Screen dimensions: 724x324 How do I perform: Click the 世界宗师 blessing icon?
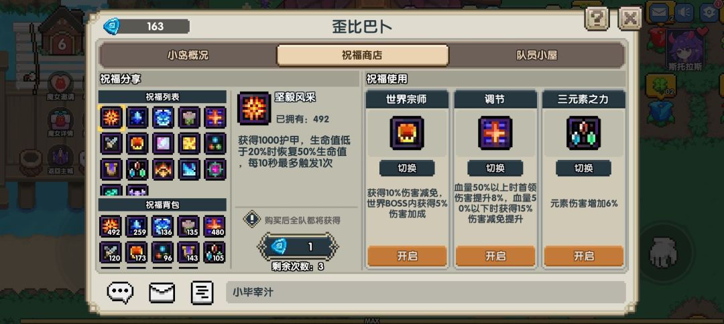click(x=407, y=133)
